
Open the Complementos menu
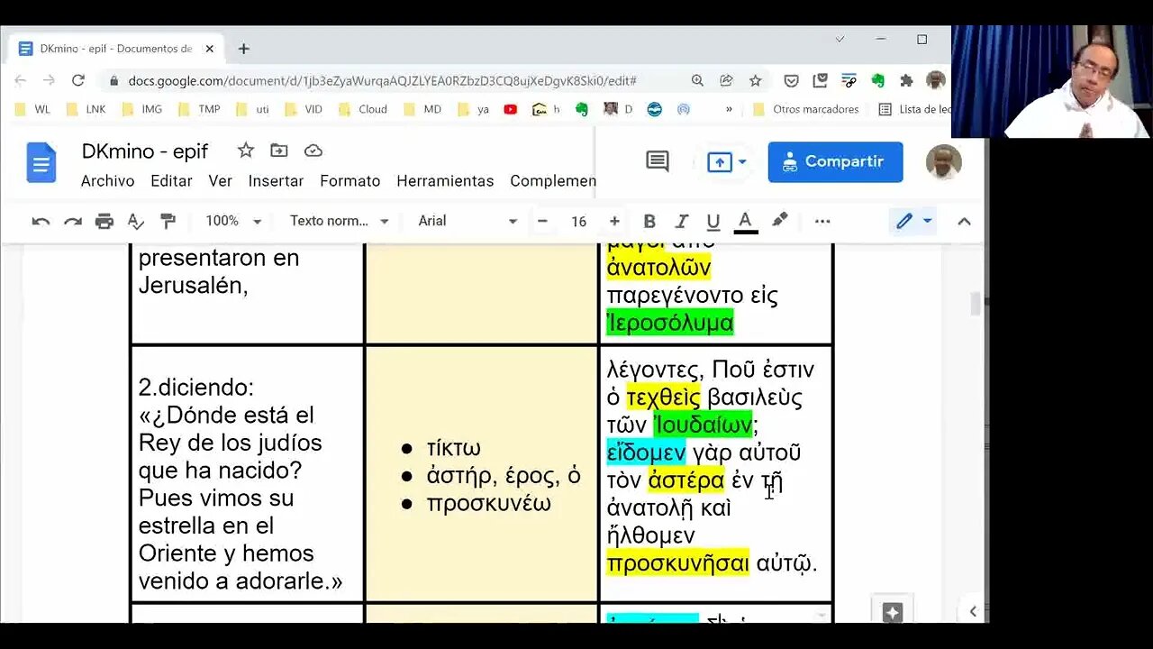point(553,181)
